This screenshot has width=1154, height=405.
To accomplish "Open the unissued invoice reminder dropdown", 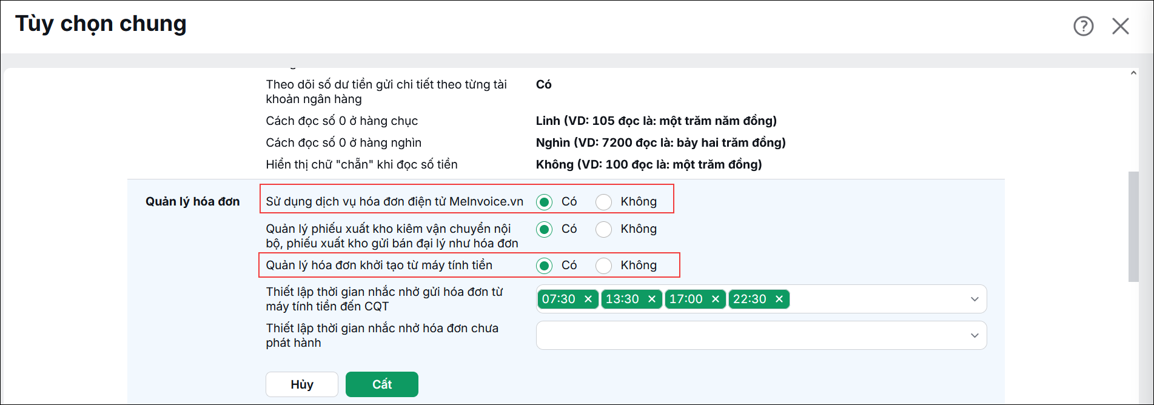I will (761, 335).
